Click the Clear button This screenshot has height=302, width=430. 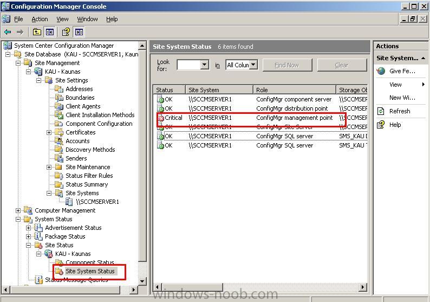point(342,65)
